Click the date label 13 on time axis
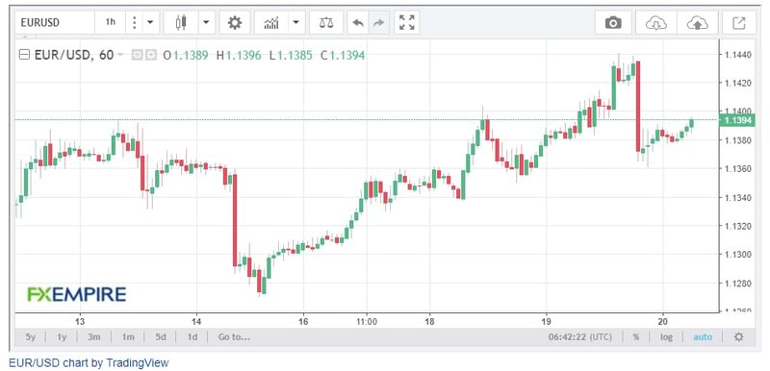Image resolution: width=770 pixels, height=371 pixels. click(80, 322)
